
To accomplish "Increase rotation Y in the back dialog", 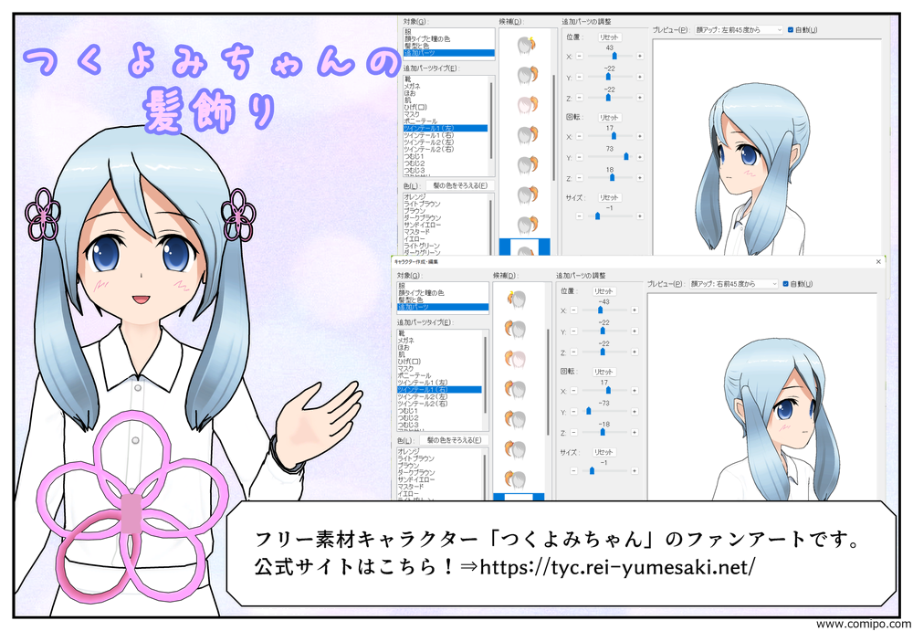I will click(640, 157).
